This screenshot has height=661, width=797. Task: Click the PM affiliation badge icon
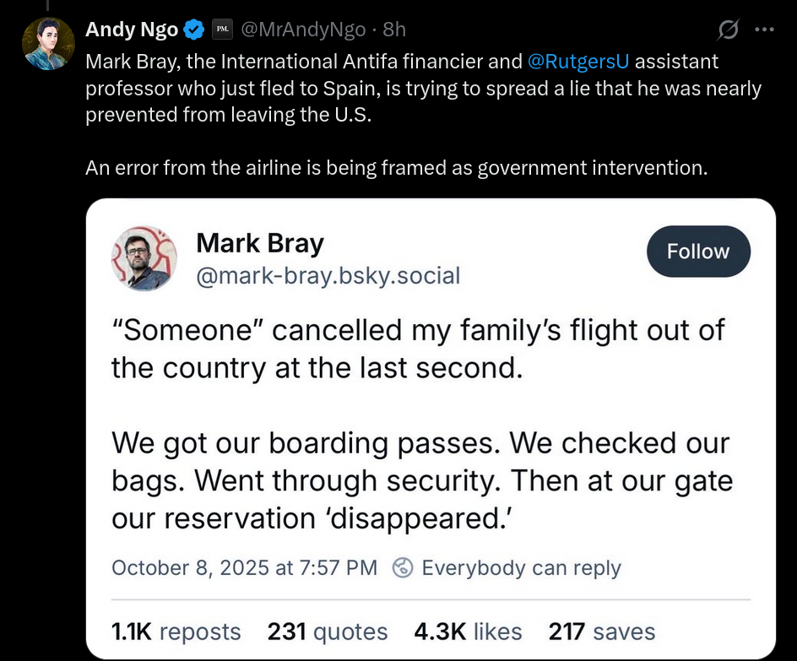[221, 30]
